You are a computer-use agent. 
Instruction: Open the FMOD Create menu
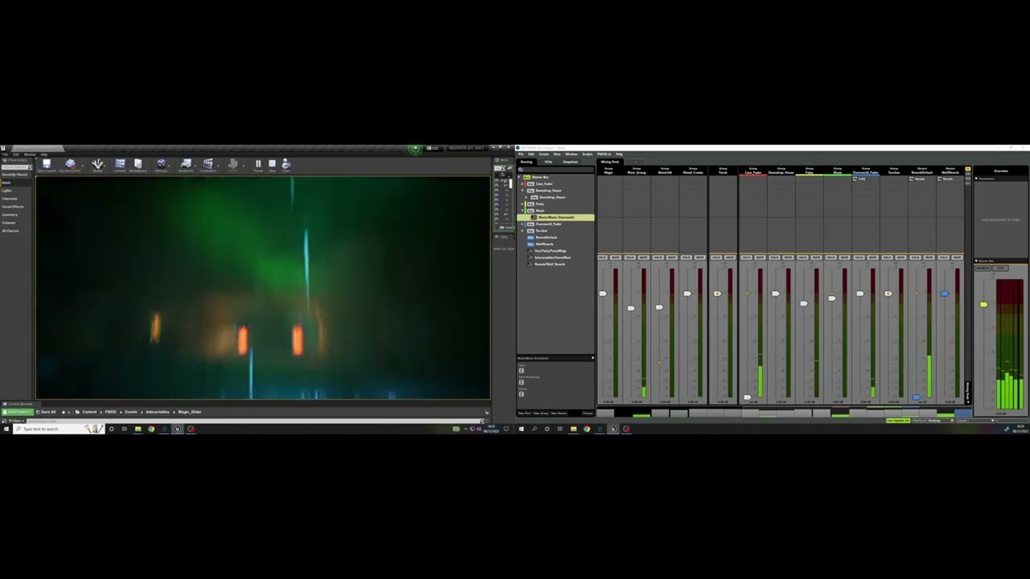(x=544, y=154)
